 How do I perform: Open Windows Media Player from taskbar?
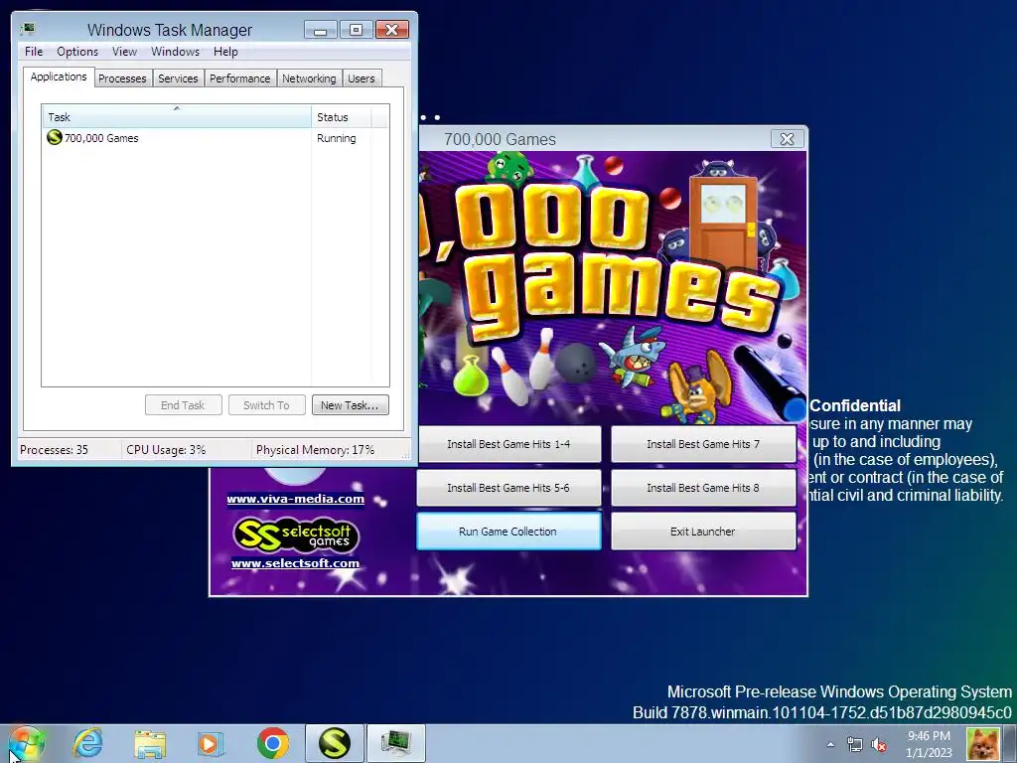[211, 743]
